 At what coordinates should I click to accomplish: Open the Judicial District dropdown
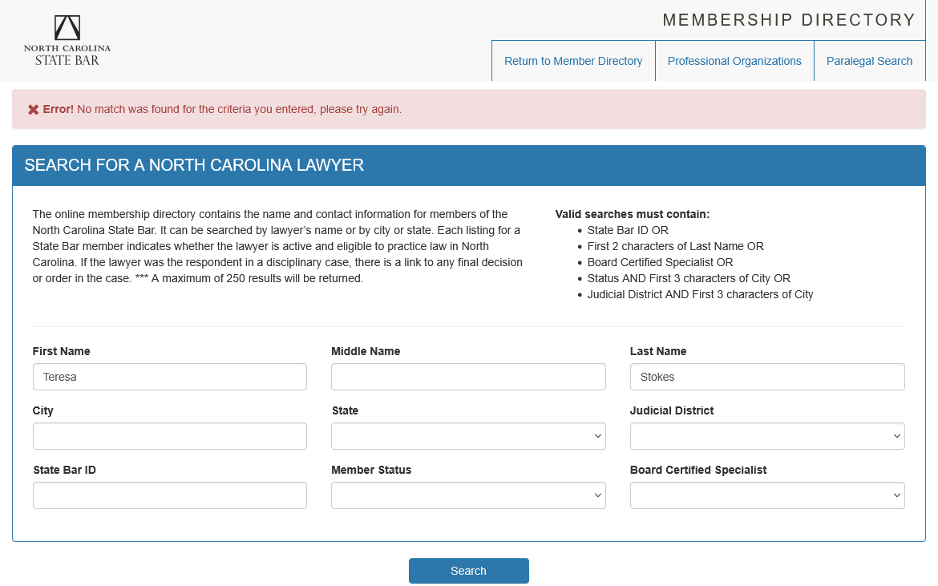click(767, 436)
